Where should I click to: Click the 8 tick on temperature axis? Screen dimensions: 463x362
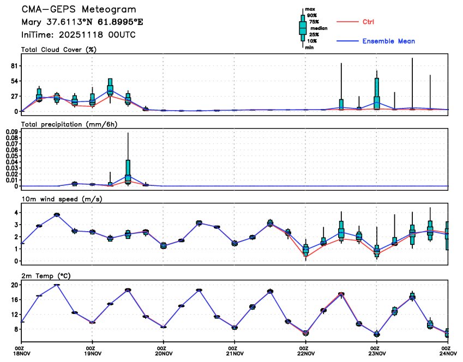[x=16, y=329]
